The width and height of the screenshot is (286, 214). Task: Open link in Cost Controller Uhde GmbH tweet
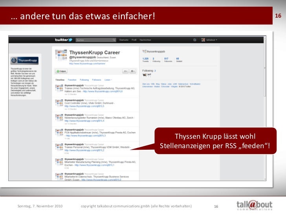pyautogui.click(x=84, y=106)
